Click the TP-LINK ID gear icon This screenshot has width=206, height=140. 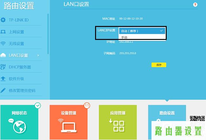point(3,20)
